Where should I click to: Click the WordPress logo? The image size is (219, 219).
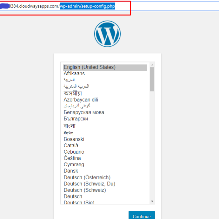click(x=107, y=34)
